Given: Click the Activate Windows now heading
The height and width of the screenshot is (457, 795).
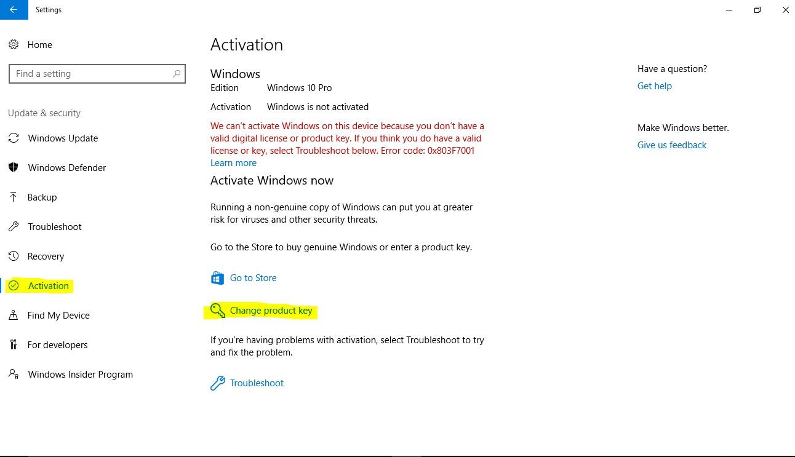Looking at the screenshot, I should [x=272, y=181].
